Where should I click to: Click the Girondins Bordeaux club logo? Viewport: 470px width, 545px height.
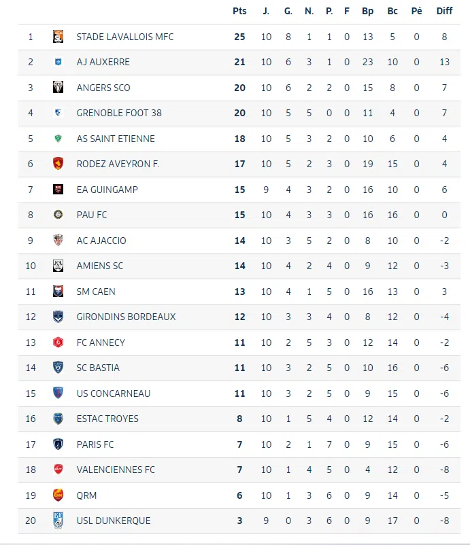pos(58,317)
